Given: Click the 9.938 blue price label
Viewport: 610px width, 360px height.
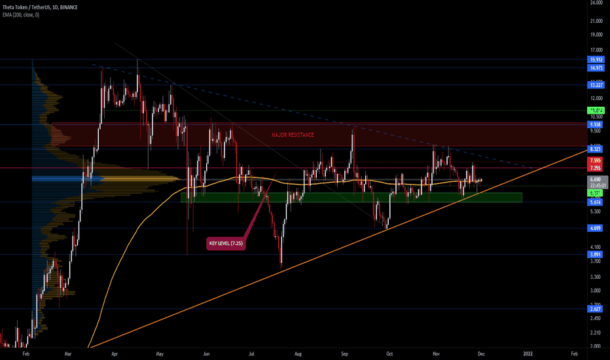Looking at the screenshot, I should (x=595, y=124).
